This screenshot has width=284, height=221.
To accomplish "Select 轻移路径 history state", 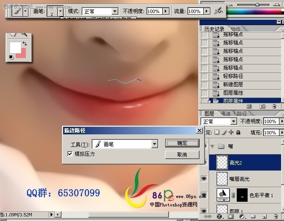I will (245, 76).
